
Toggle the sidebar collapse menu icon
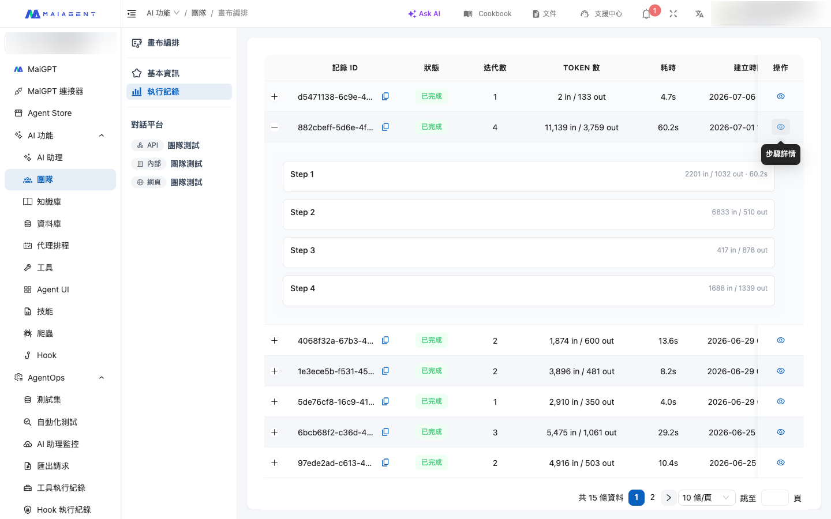coord(132,14)
